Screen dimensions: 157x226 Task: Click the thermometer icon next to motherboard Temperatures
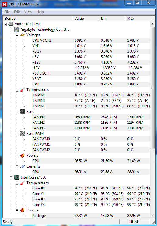23,90
